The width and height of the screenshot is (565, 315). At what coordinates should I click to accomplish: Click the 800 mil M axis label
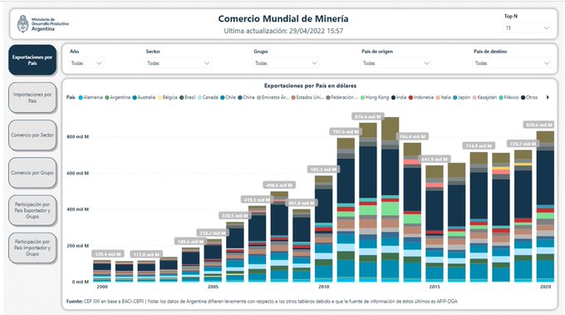(x=77, y=137)
